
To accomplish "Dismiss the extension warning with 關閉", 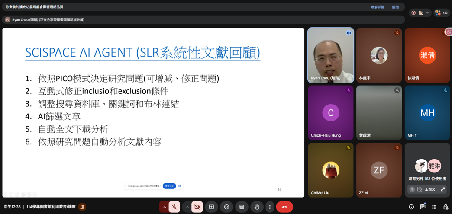I will (x=396, y=7).
